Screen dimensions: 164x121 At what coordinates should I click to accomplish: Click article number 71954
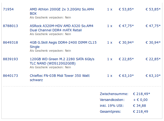pyautogui.click(x=8, y=9)
